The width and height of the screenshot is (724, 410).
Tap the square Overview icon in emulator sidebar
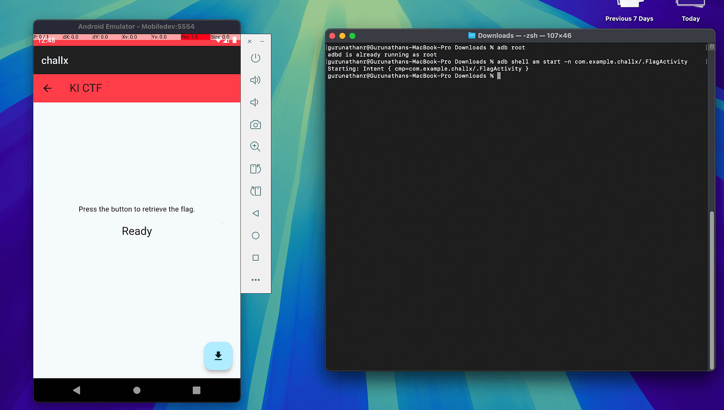(255, 257)
